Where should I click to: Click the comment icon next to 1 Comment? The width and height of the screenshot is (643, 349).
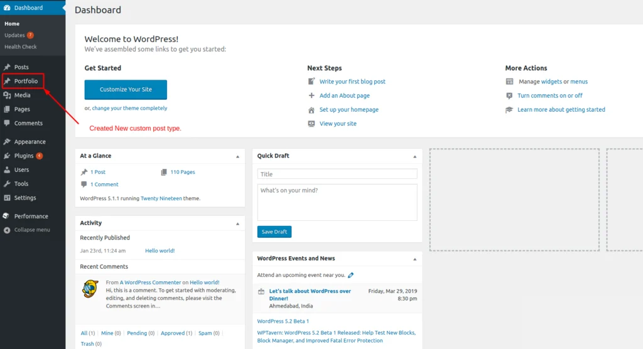point(84,185)
